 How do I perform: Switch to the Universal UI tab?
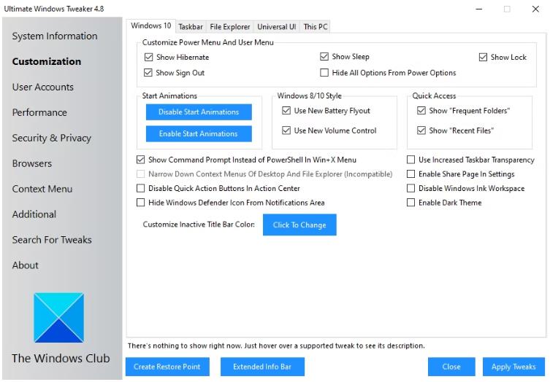[276, 27]
